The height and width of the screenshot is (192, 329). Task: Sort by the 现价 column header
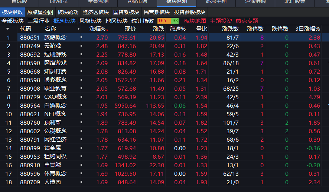[130, 29]
